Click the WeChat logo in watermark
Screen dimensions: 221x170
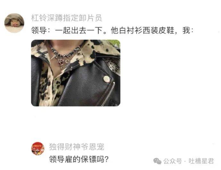(x=157, y=161)
